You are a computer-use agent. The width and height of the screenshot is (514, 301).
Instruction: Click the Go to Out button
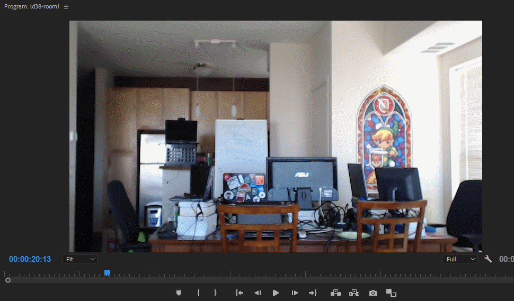[313, 293]
